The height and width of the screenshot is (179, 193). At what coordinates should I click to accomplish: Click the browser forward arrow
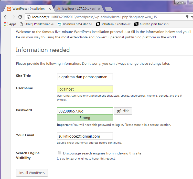coord(13,17)
